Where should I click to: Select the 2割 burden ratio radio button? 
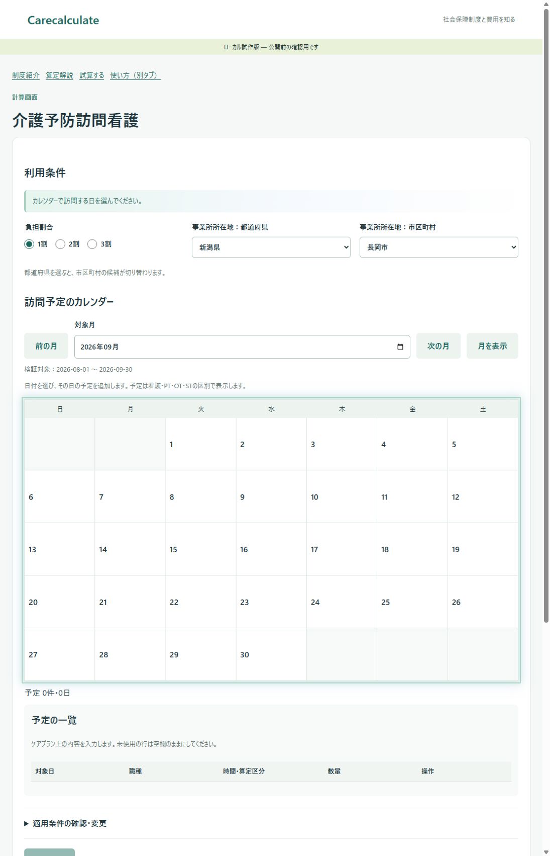(60, 244)
